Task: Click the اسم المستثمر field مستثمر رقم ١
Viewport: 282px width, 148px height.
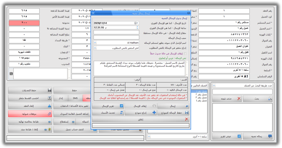Action: click(x=224, y=23)
